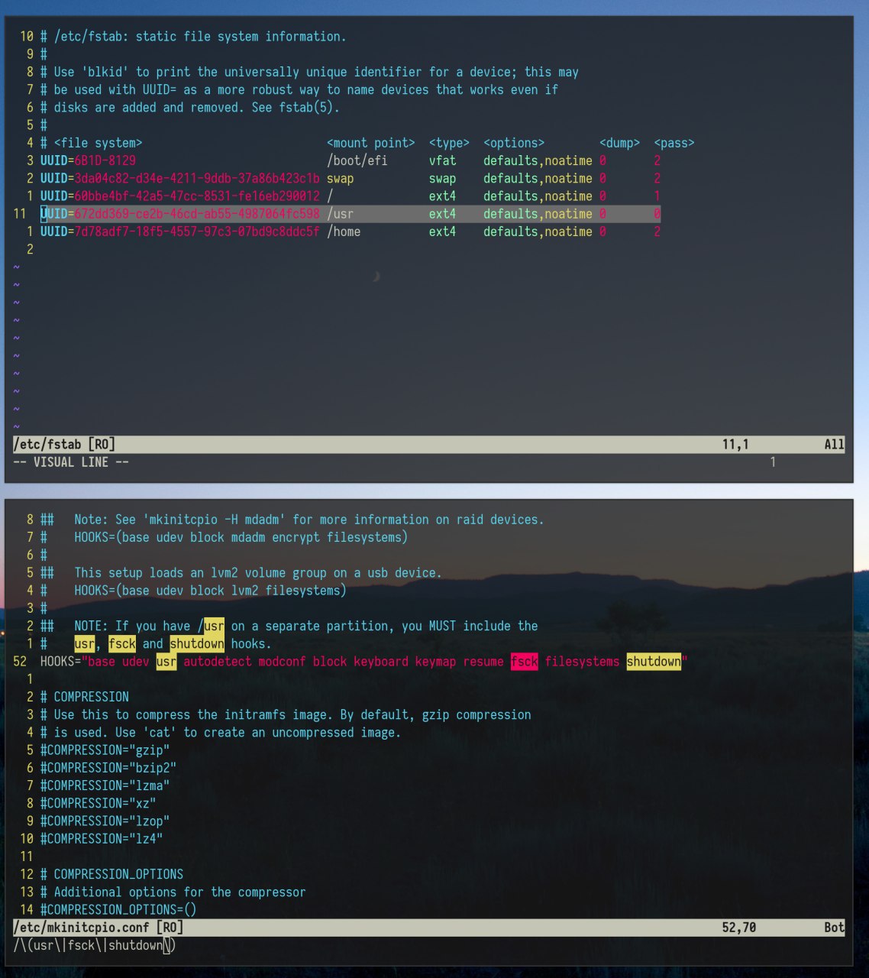Click pass value '1' on root row

657,196
